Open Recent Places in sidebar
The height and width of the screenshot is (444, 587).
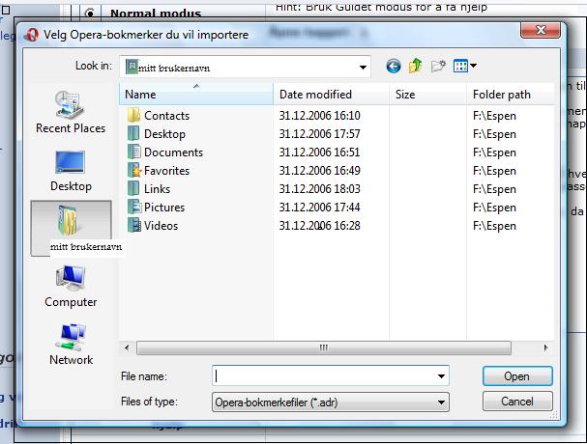pyautogui.click(x=71, y=112)
